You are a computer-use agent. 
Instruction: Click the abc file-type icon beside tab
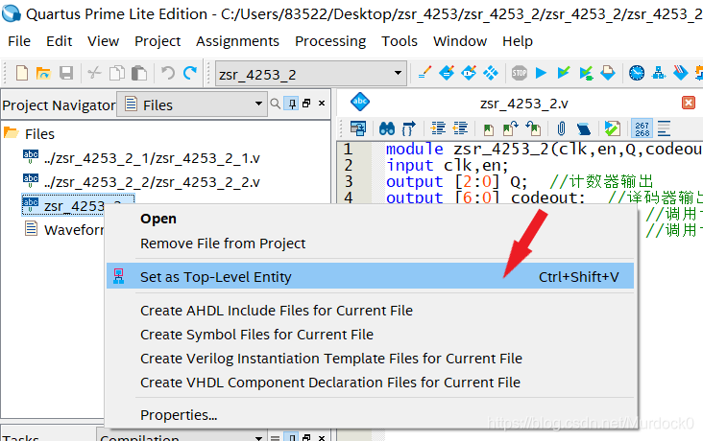pos(359,102)
